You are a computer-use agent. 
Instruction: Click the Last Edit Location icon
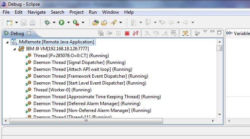162,22
